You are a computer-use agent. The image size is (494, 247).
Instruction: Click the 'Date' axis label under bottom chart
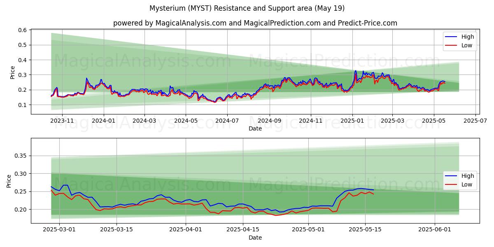coord(255,238)
